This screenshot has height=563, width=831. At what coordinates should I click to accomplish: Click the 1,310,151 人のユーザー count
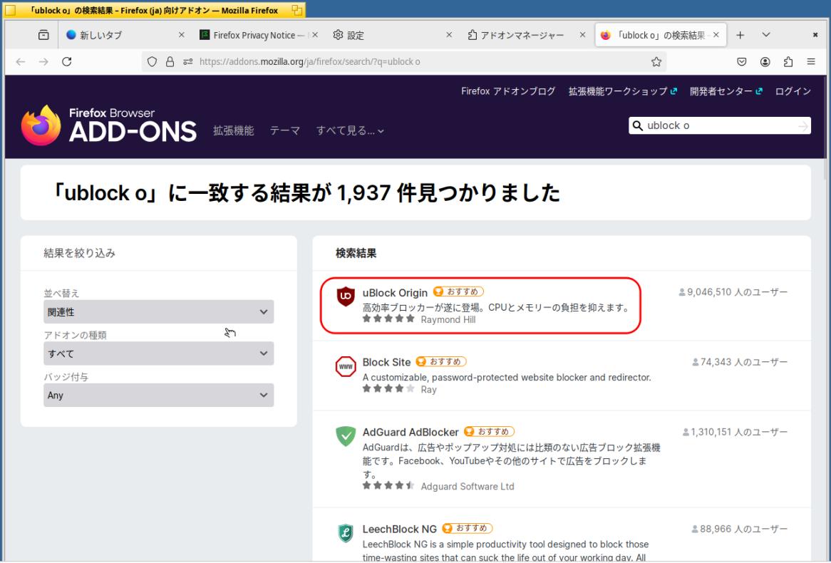[x=735, y=432]
